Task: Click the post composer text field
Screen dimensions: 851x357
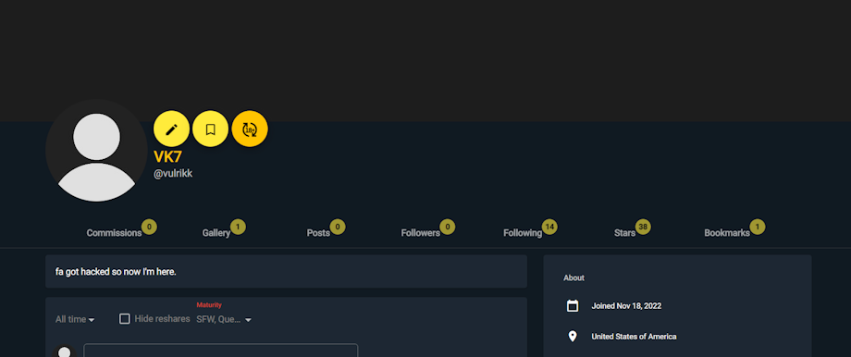Action: click(x=221, y=350)
